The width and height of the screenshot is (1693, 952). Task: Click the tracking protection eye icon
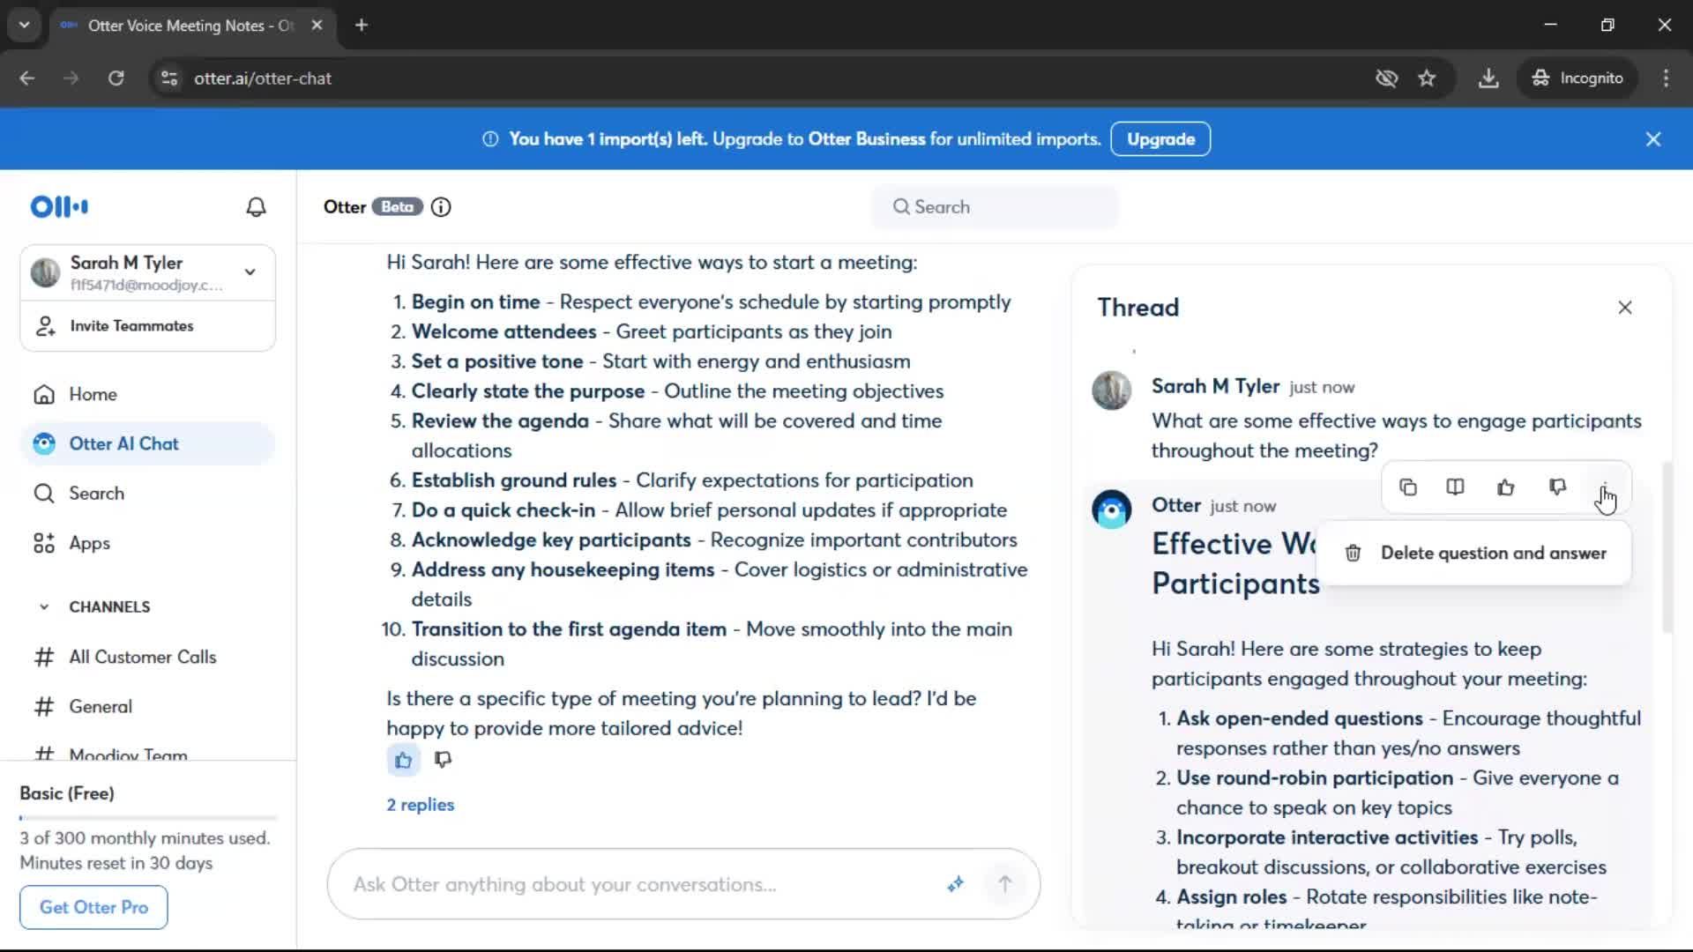pos(1386,78)
